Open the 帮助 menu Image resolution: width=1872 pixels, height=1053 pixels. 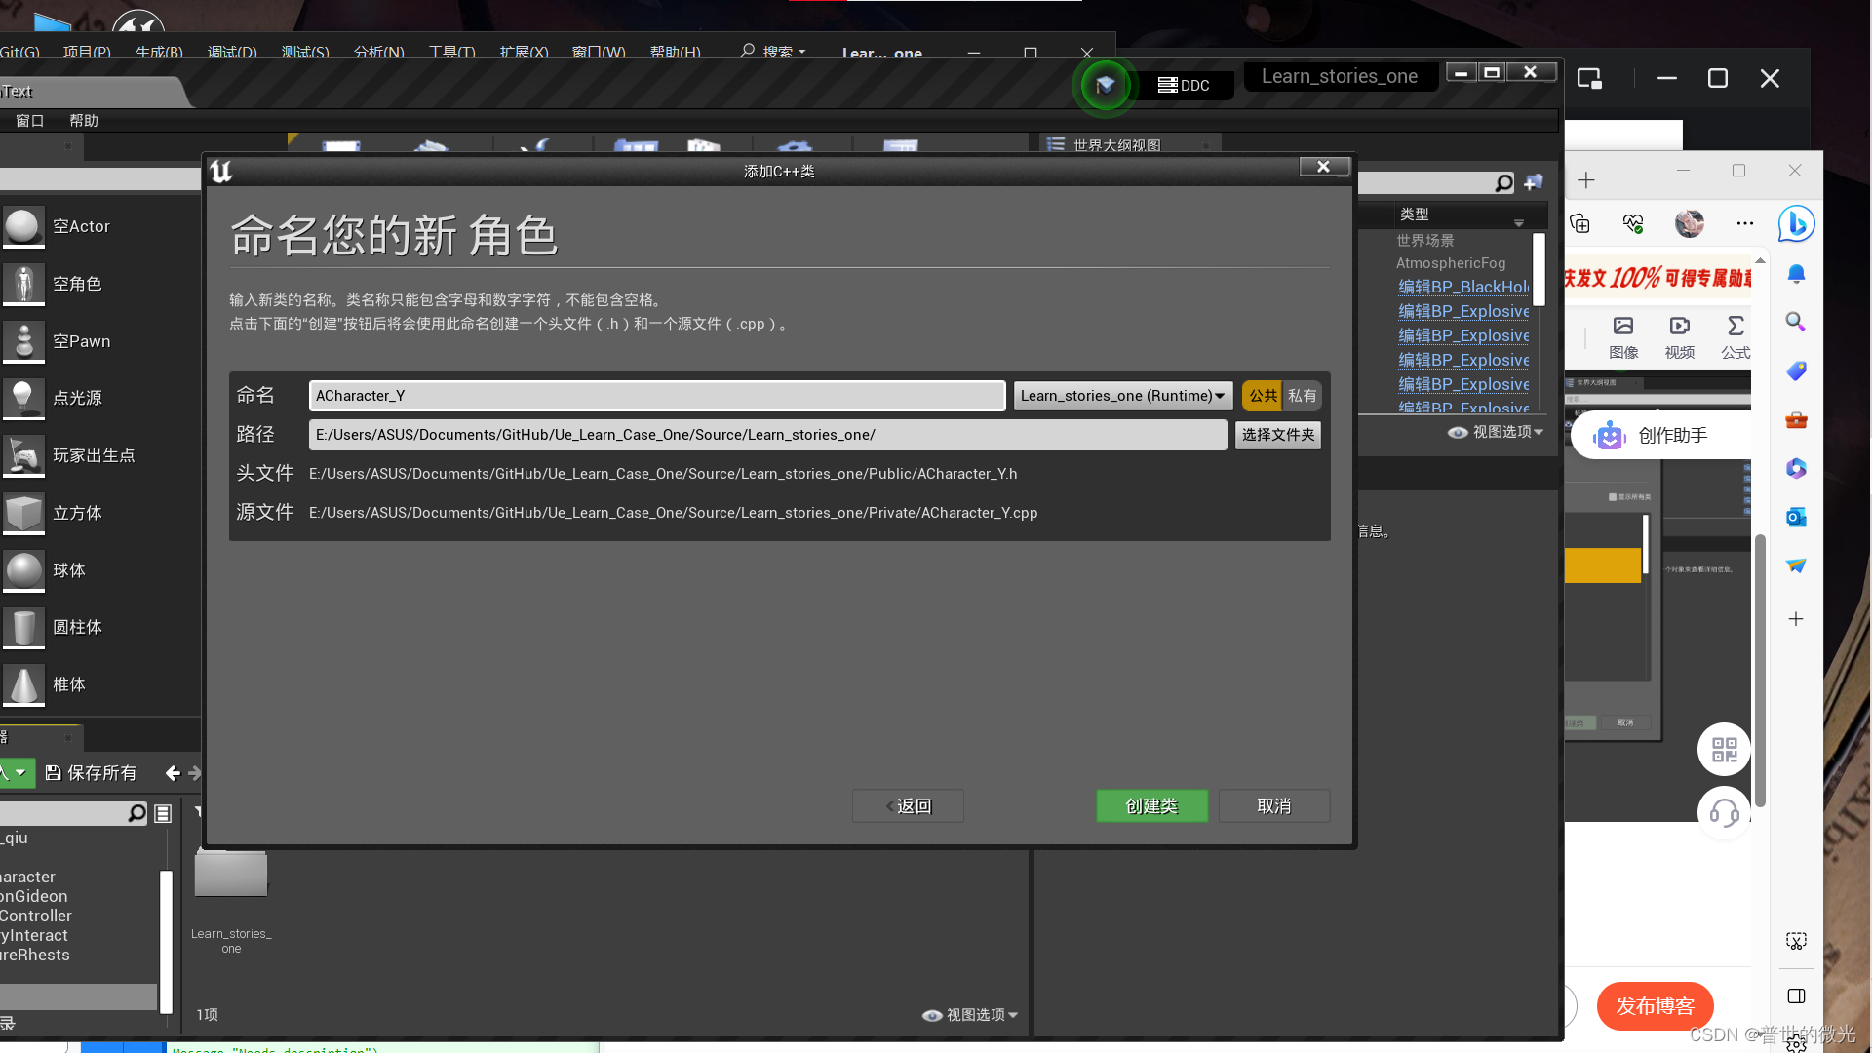tap(84, 121)
